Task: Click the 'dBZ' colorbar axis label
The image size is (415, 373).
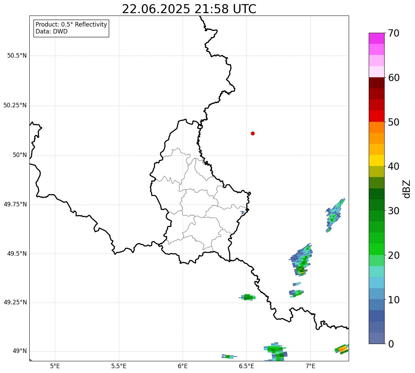Action: [x=407, y=189]
